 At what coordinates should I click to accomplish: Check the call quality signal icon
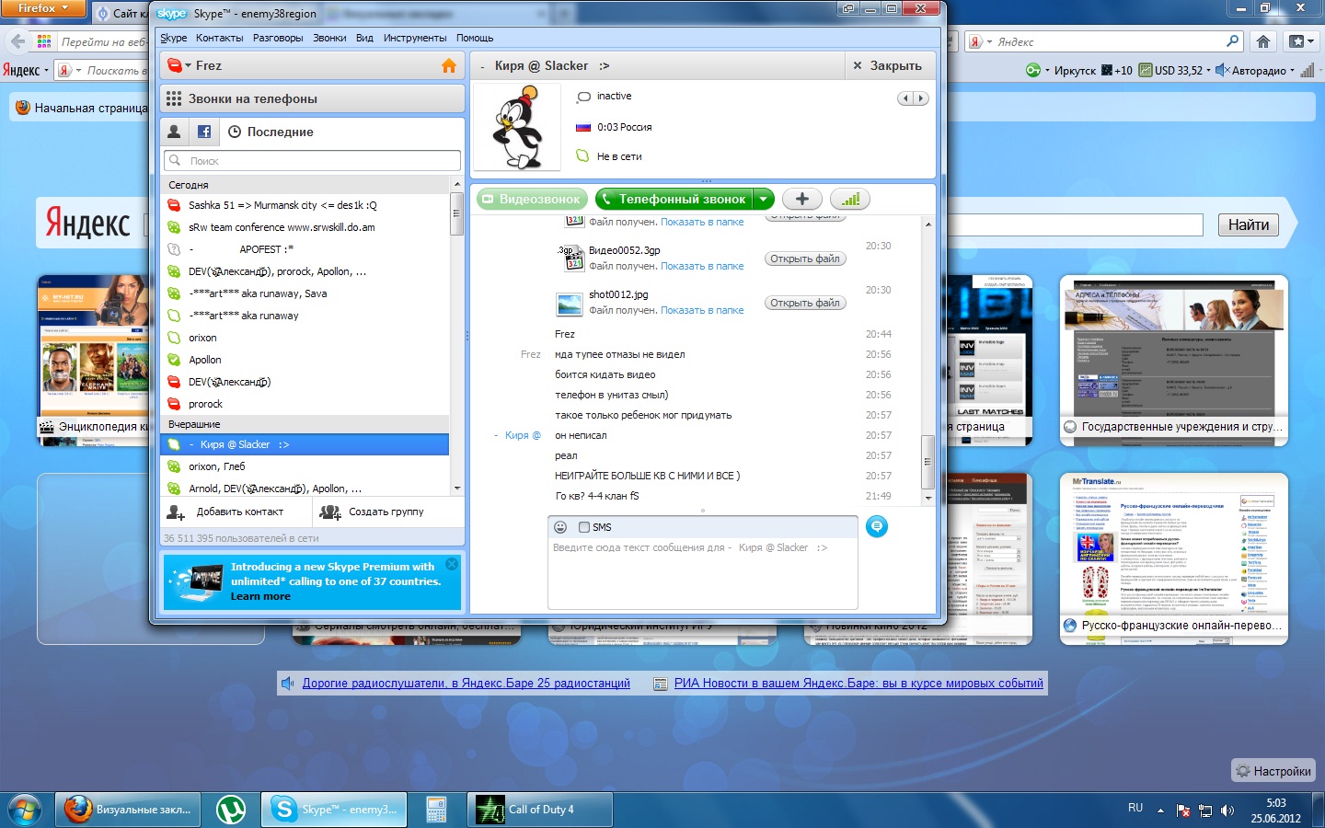849,199
